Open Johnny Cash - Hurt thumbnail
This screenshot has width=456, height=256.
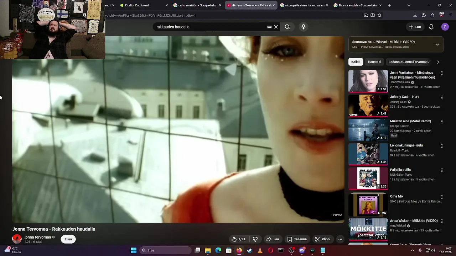pyautogui.click(x=368, y=106)
